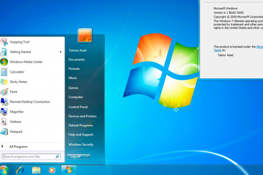Open the Magnifier icon

[4, 112]
